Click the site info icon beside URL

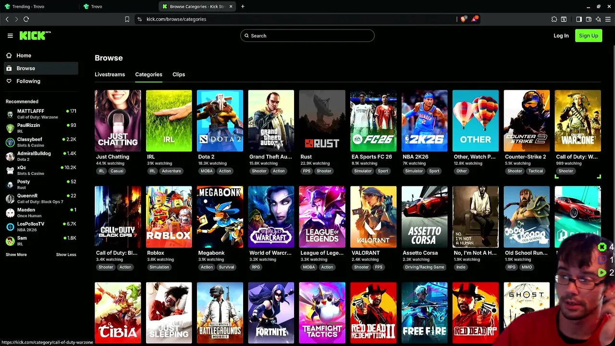point(139,19)
